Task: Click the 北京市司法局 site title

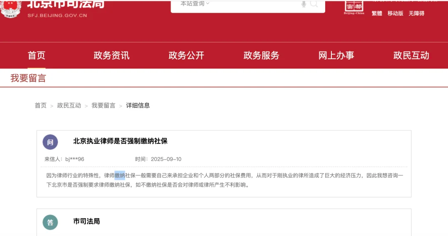Action: coord(66,4)
